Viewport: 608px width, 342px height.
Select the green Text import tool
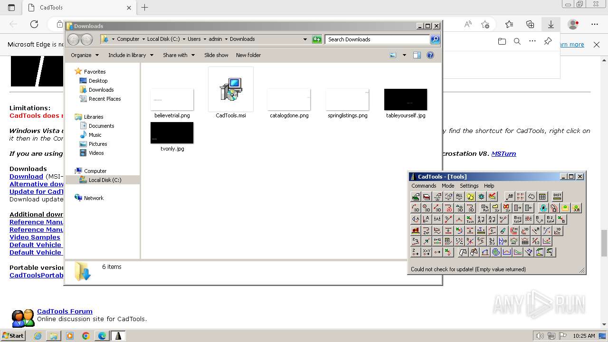pos(470,219)
